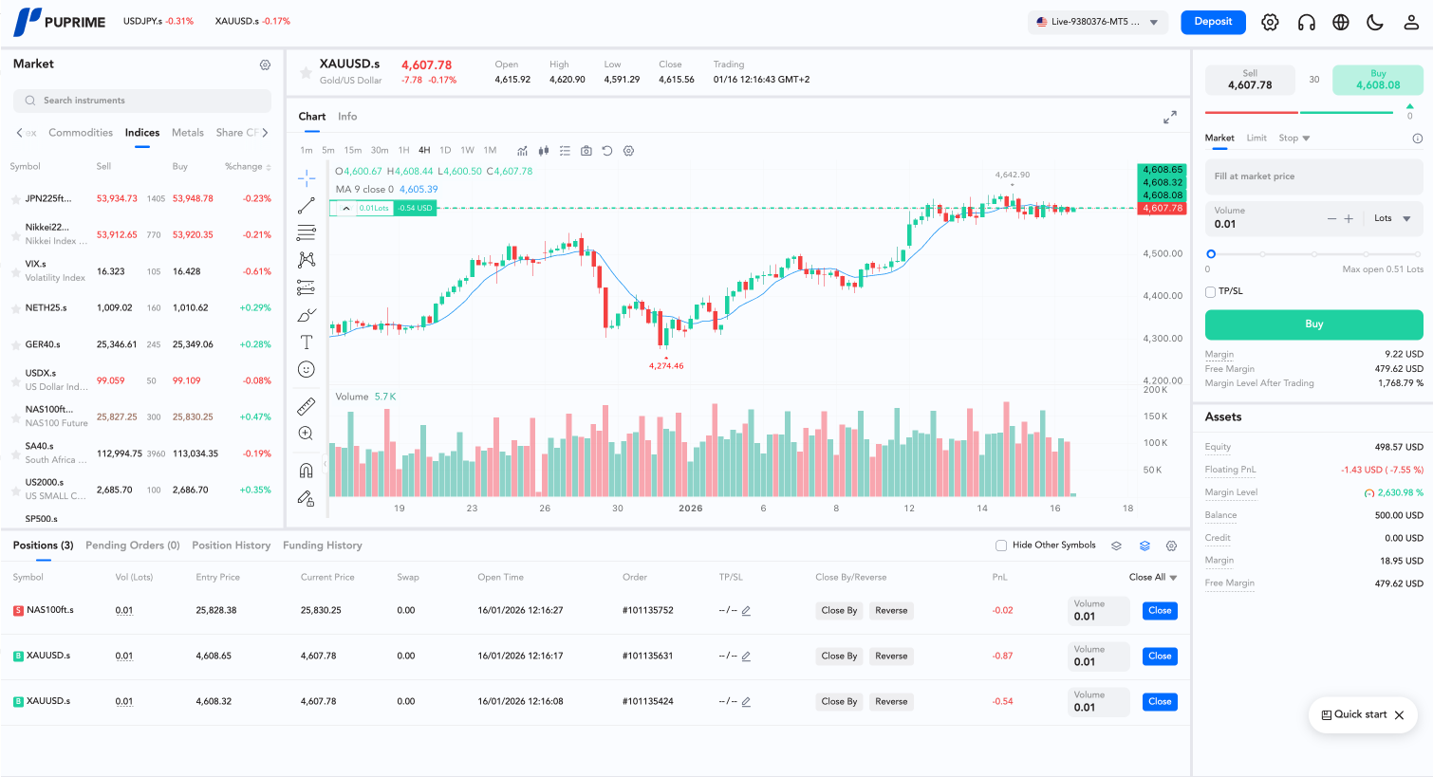Check Hide Other Symbols option
Viewport: 1433px width, 777px height.
tap(1001, 546)
